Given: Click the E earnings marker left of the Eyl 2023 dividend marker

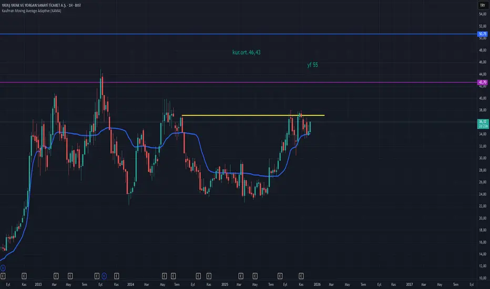Looking at the screenshot, I should (x=97, y=276).
